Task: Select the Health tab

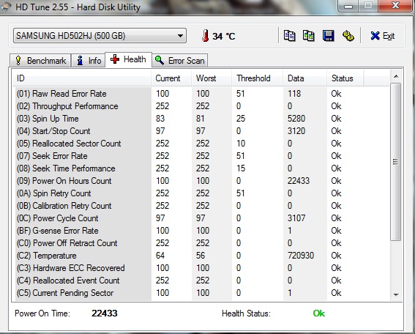Action: (128, 59)
